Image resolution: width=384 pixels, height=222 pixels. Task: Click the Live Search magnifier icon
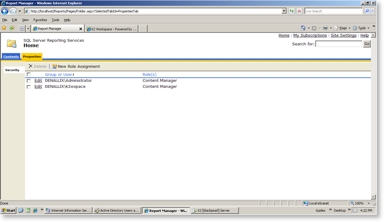(x=367, y=11)
